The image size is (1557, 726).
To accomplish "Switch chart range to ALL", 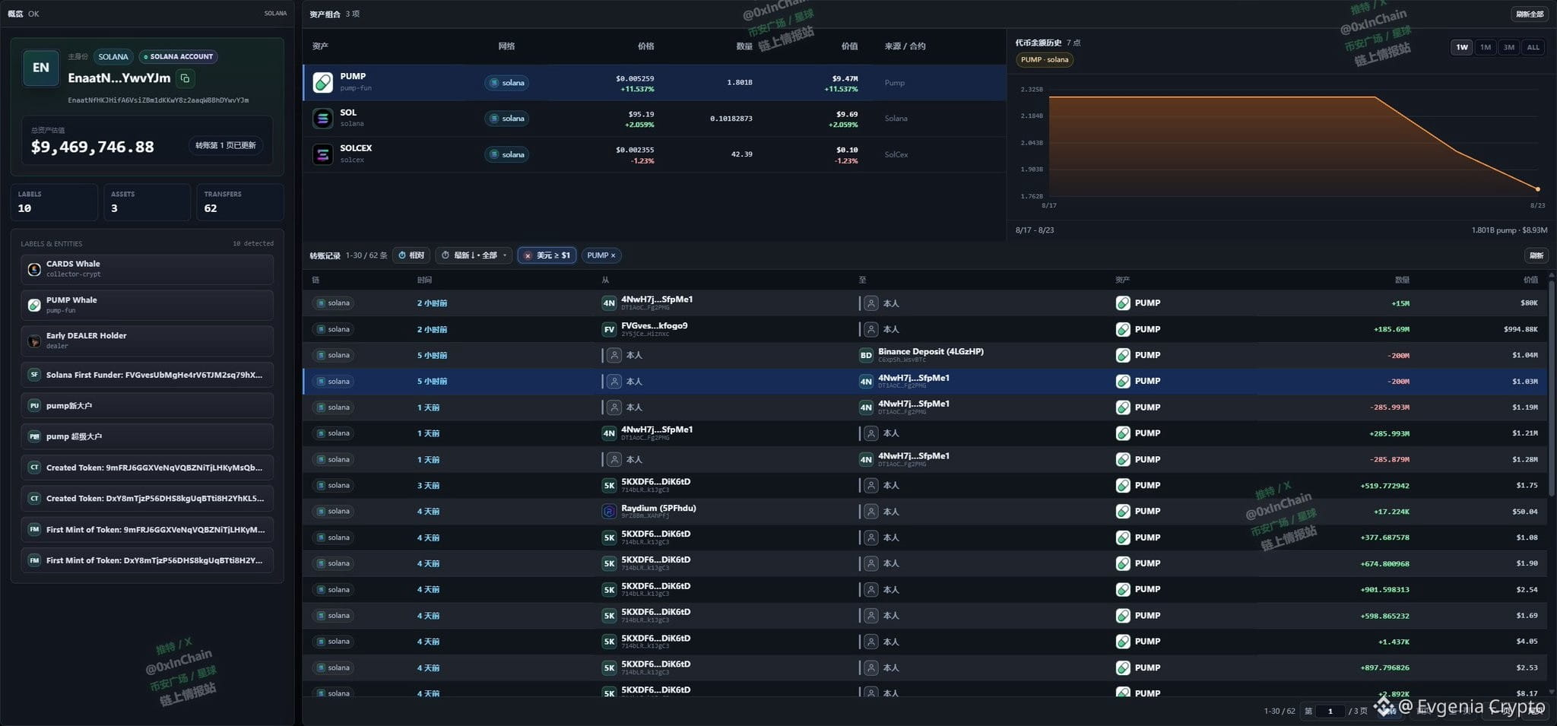I will click(x=1533, y=47).
